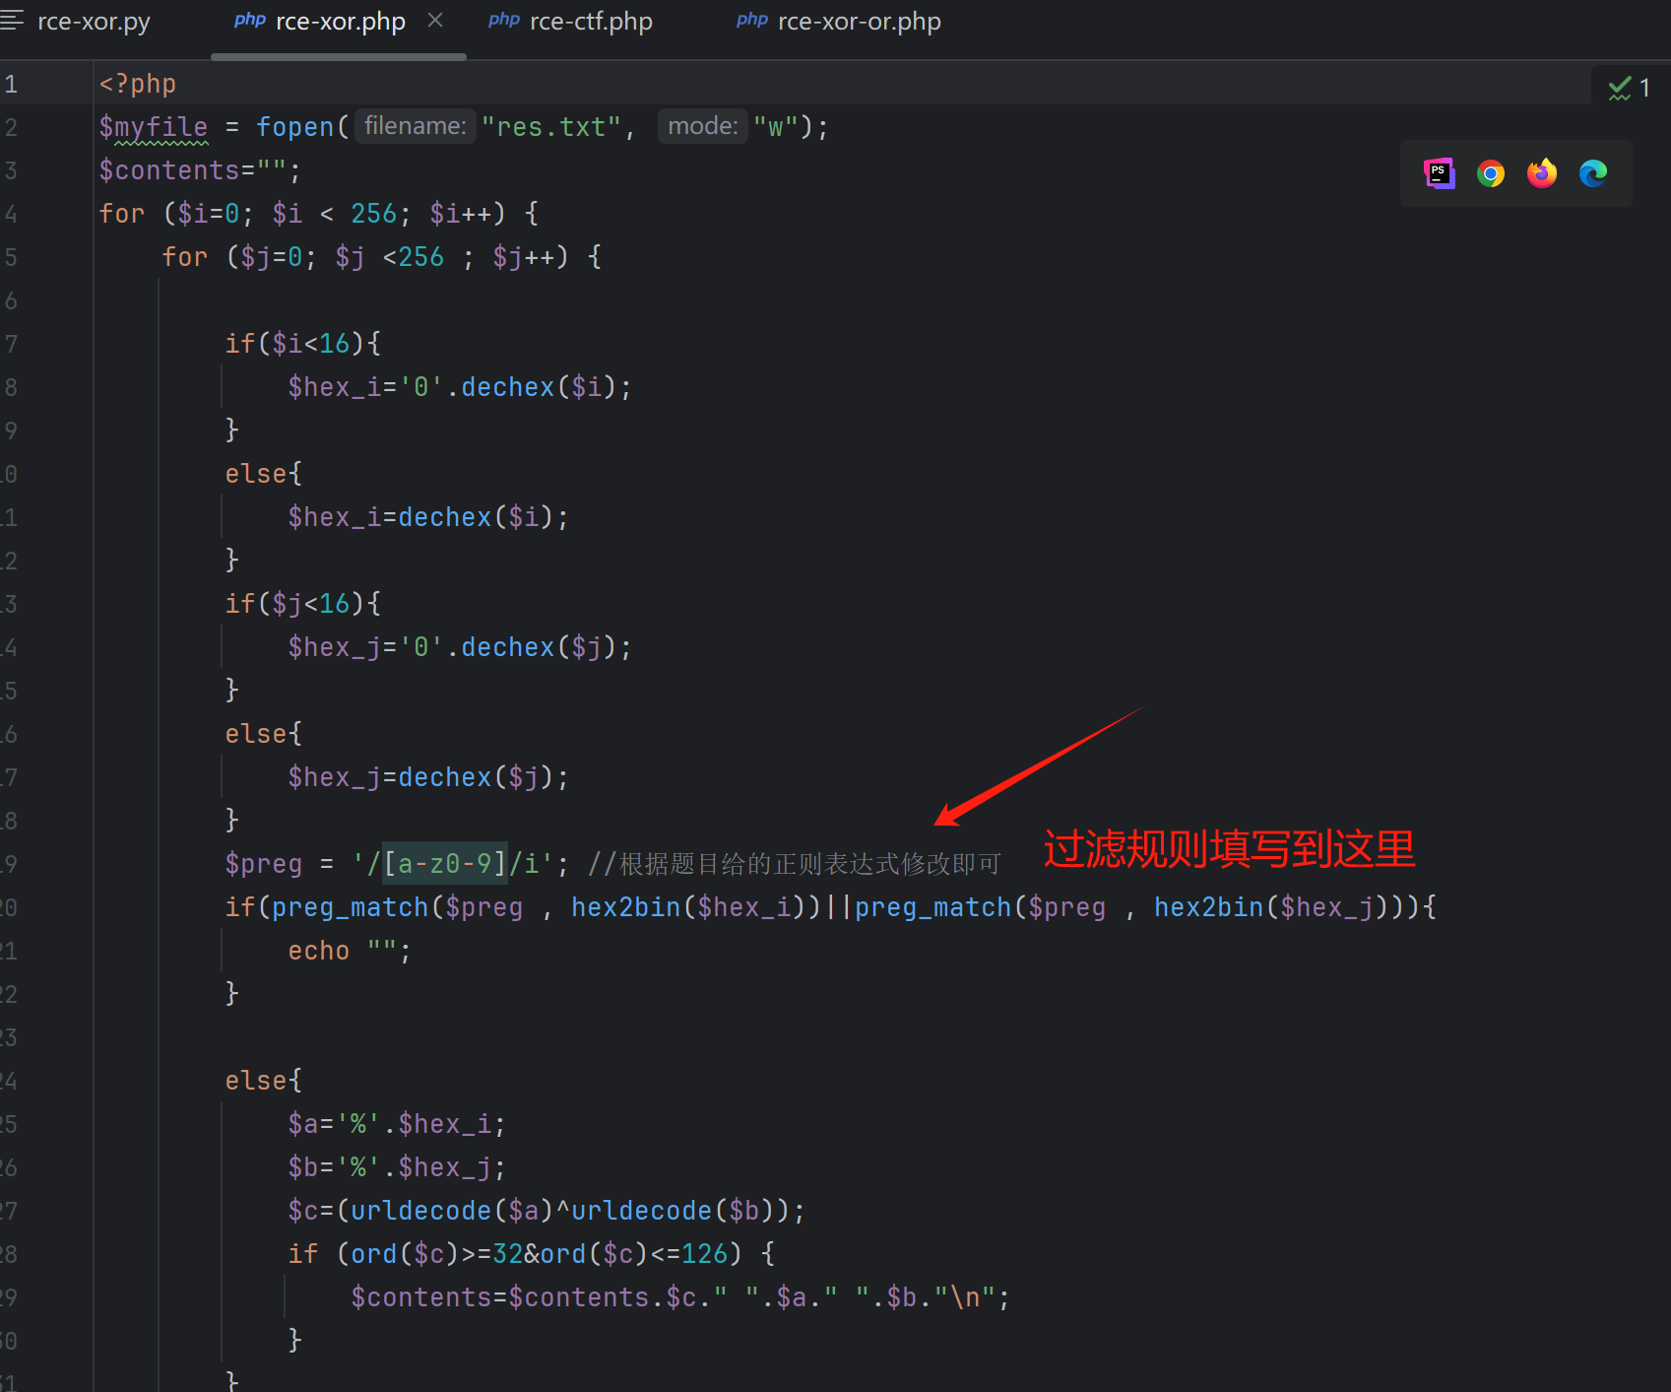
Task: Click the underlined $myfile variable
Action: coord(154,127)
